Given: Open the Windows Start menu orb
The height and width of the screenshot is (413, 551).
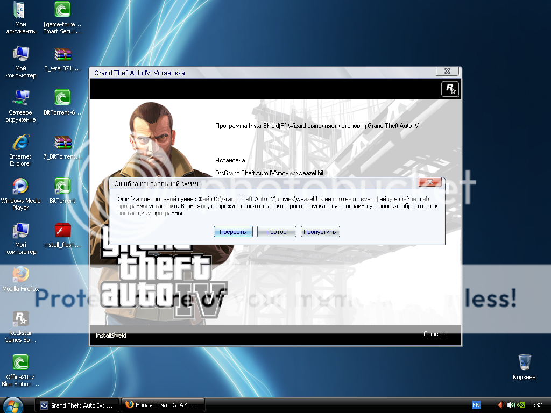Looking at the screenshot, I should click(x=13, y=404).
